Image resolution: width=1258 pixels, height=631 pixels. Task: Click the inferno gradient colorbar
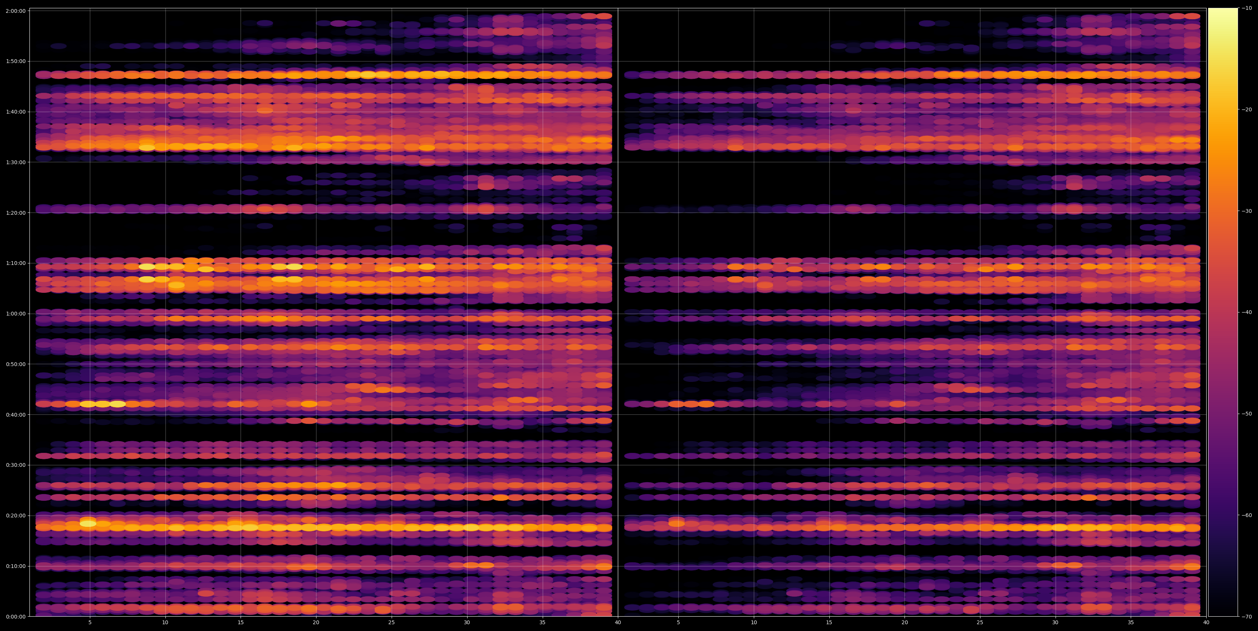coord(1223,312)
